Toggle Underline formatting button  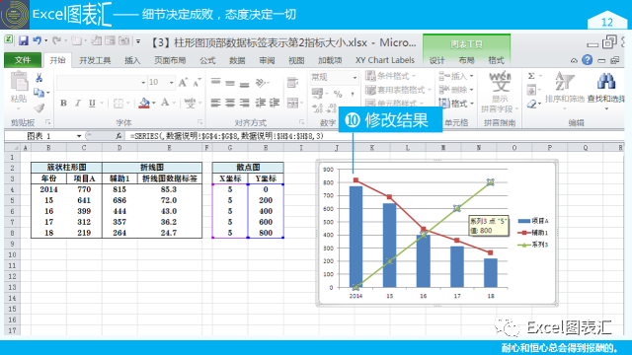click(x=92, y=103)
